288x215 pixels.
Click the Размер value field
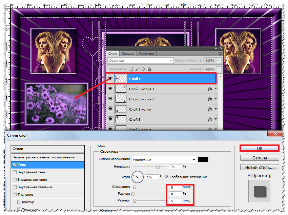(x=176, y=201)
